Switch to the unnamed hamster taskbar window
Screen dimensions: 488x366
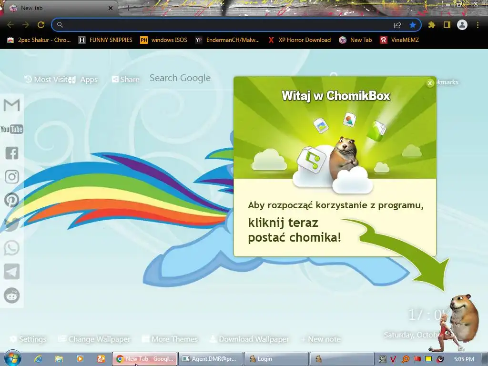[342, 359]
